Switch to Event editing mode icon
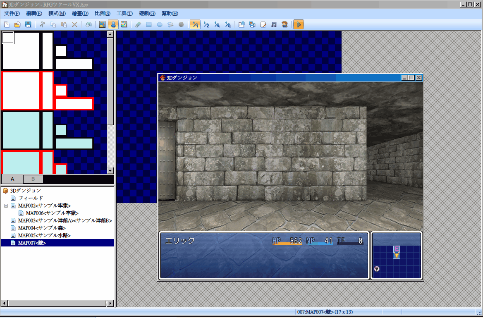This screenshot has height=318, width=483. (113, 25)
